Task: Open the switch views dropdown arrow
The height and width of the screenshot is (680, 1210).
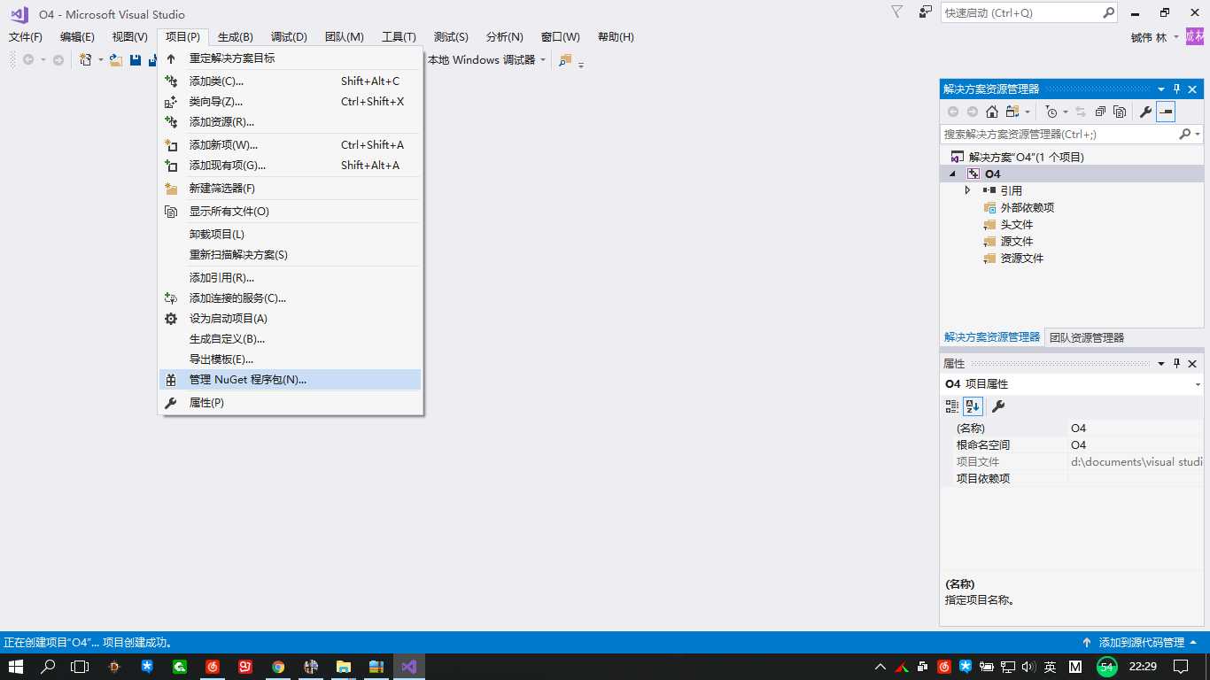Action: [x=1028, y=112]
